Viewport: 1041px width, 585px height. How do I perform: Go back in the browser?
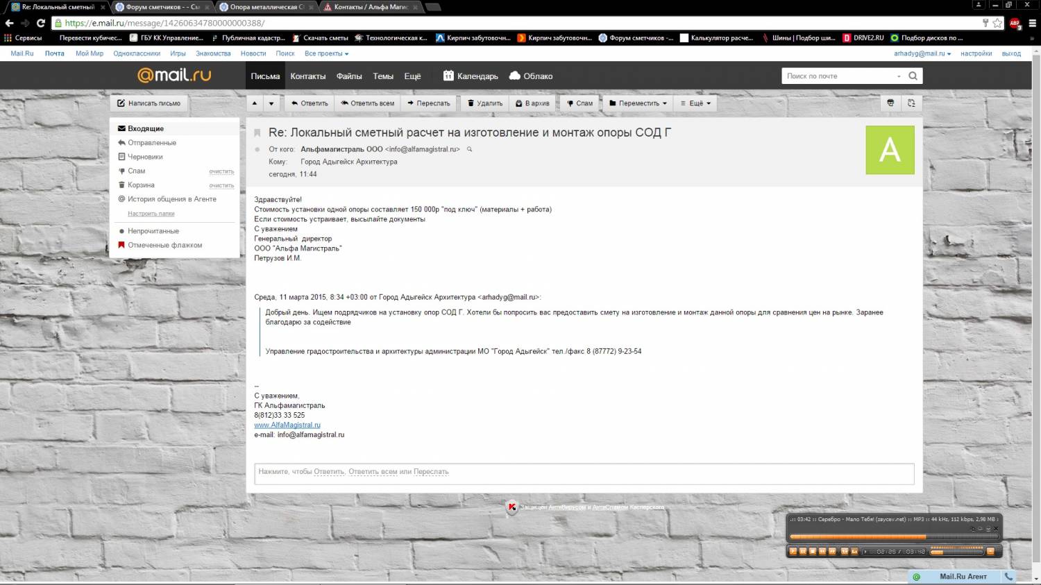pyautogui.click(x=9, y=23)
